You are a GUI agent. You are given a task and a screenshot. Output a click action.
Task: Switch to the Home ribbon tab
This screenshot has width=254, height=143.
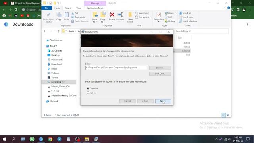pyautogui.click(x=57, y=8)
